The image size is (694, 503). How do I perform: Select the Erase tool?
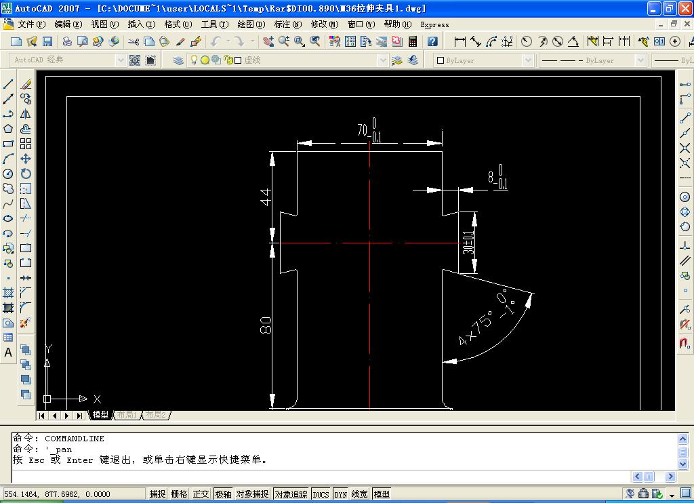click(26, 84)
